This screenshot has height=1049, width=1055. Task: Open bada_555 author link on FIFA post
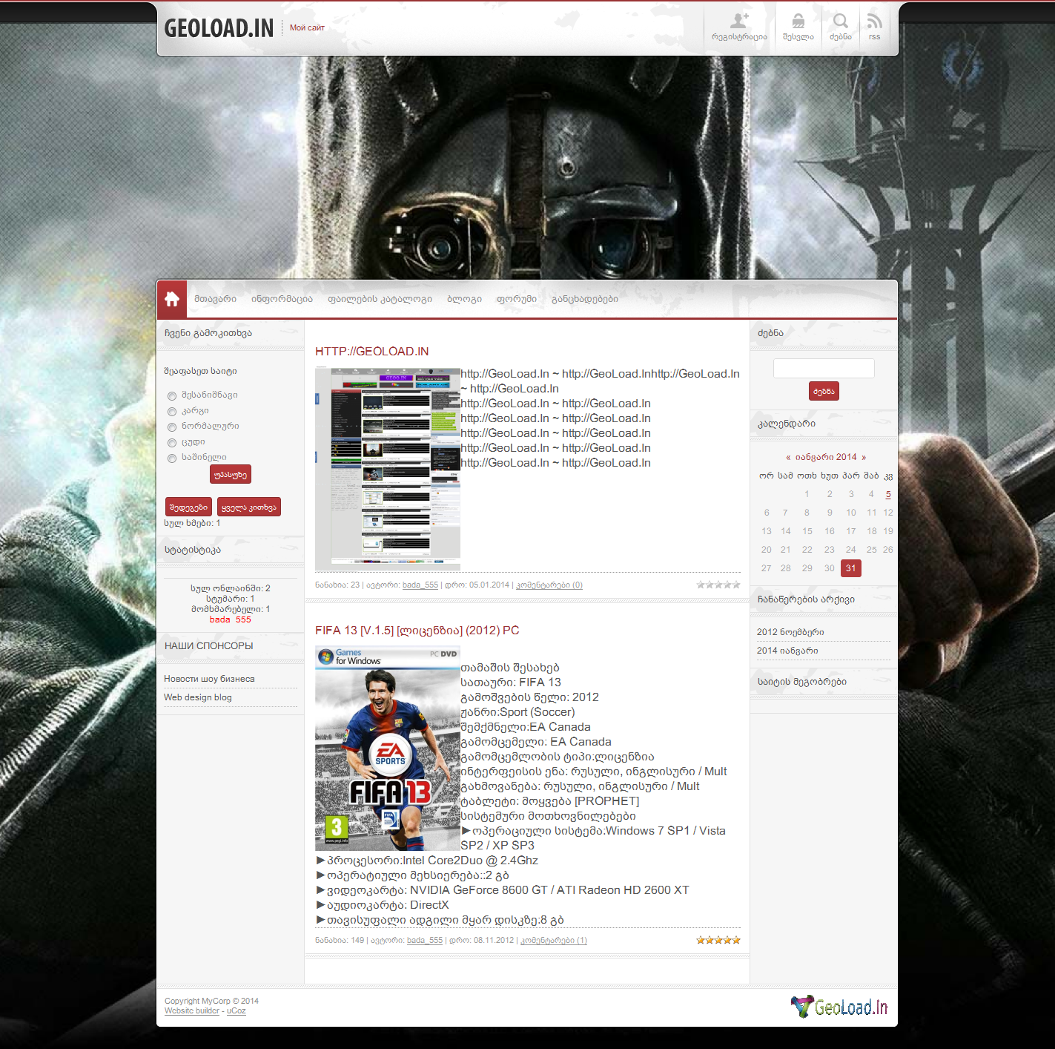pos(425,941)
